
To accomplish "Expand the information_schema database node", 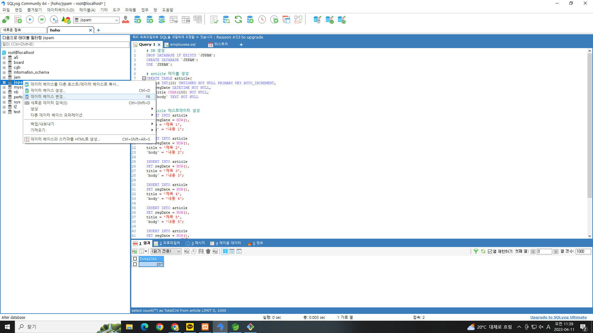I will (4, 72).
